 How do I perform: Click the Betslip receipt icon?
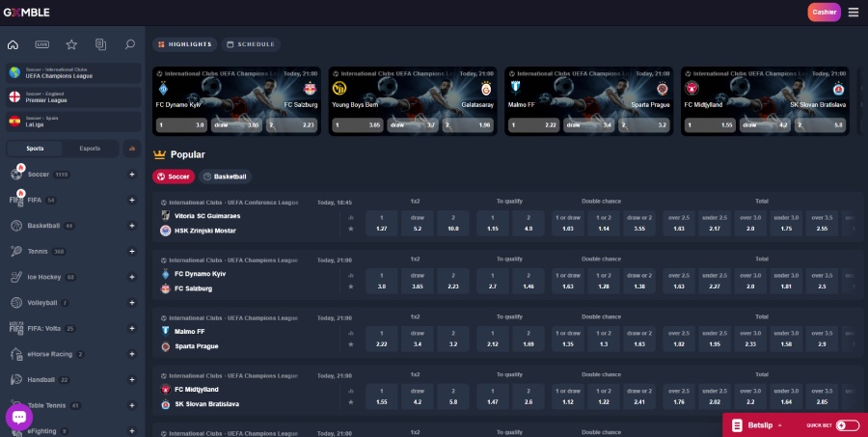737,425
